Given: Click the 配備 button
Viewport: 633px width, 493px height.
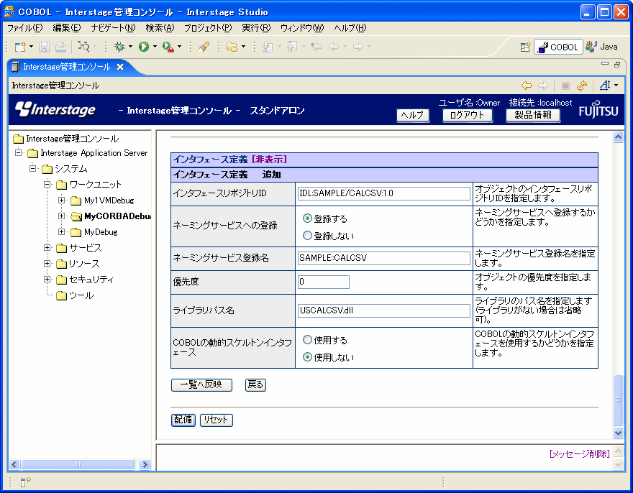Looking at the screenshot, I should (x=183, y=420).
